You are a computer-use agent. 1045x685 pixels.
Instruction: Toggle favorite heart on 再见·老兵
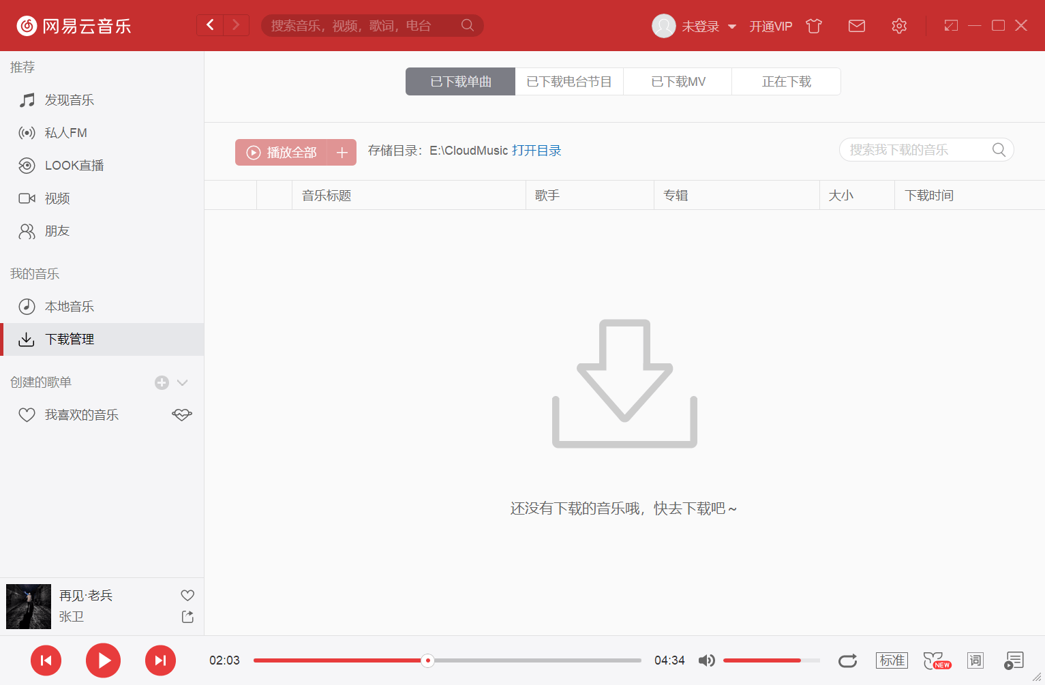click(x=187, y=594)
